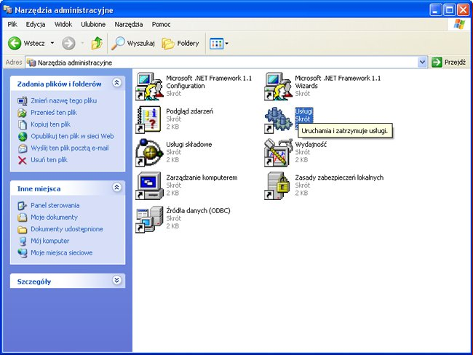
Task: Select the Usługi gears icon
Action: tap(278, 119)
